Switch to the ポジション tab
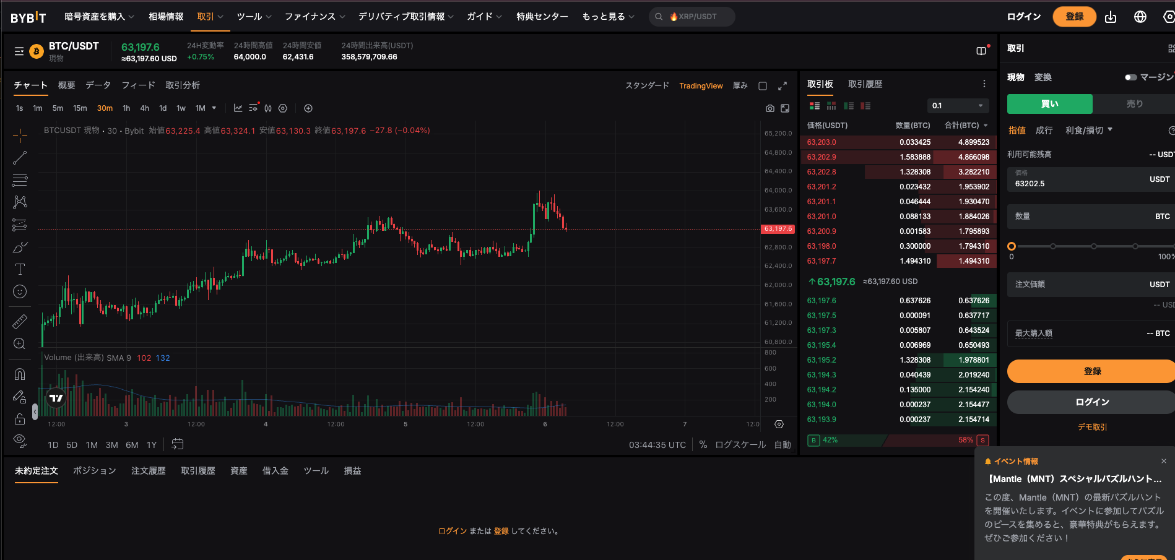The height and width of the screenshot is (560, 1175). pyautogui.click(x=95, y=471)
